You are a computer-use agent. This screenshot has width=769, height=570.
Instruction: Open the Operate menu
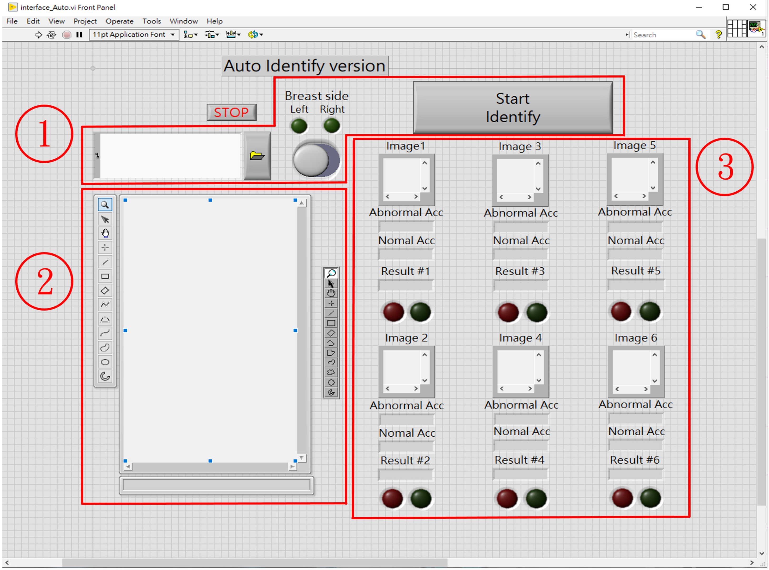(119, 21)
